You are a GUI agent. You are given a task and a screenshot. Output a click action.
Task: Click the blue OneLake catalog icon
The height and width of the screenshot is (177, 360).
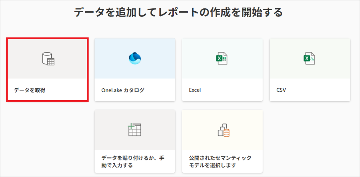pyautogui.click(x=135, y=59)
